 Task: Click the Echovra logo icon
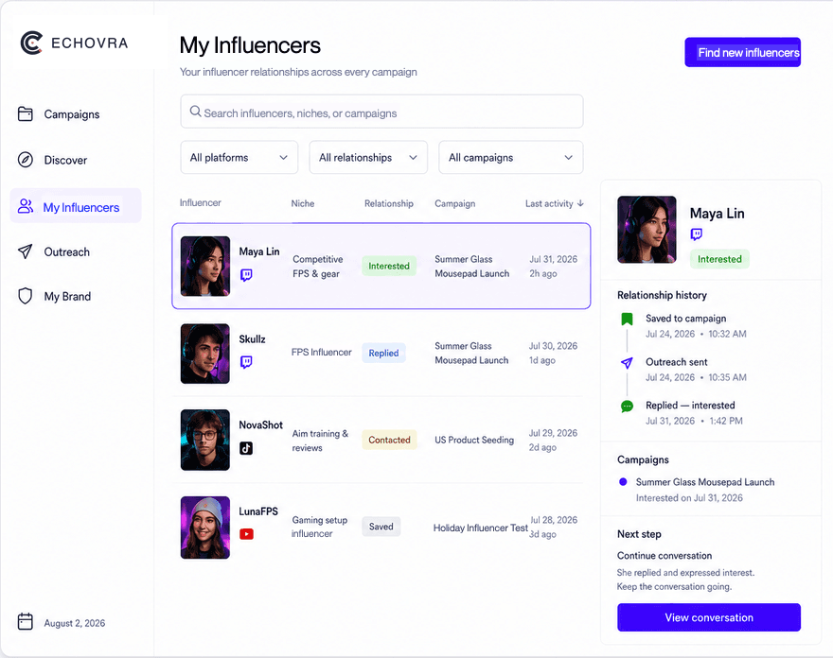[31, 43]
